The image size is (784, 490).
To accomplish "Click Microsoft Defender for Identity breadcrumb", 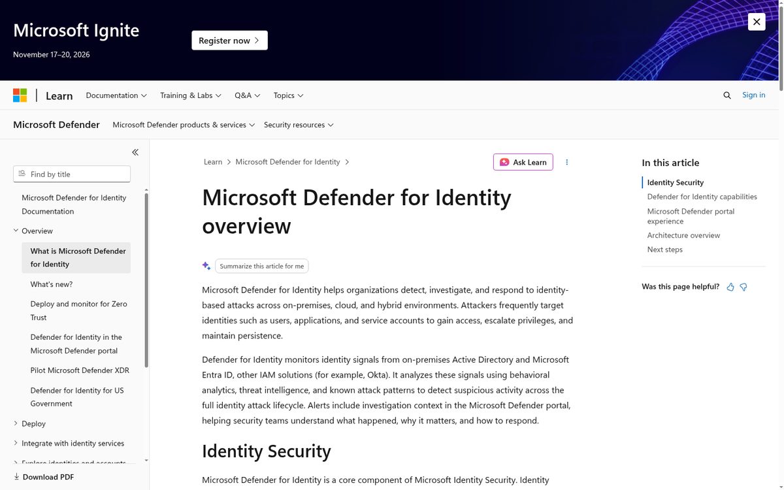I will (x=287, y=162).
